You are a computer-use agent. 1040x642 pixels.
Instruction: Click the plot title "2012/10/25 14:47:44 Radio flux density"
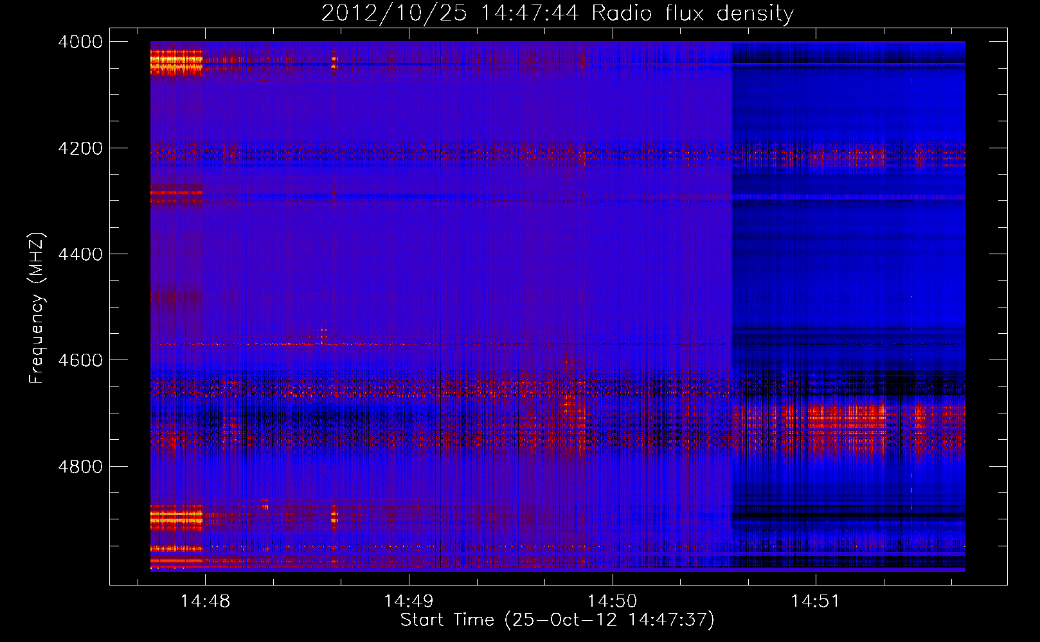click(x=557, y=13)
